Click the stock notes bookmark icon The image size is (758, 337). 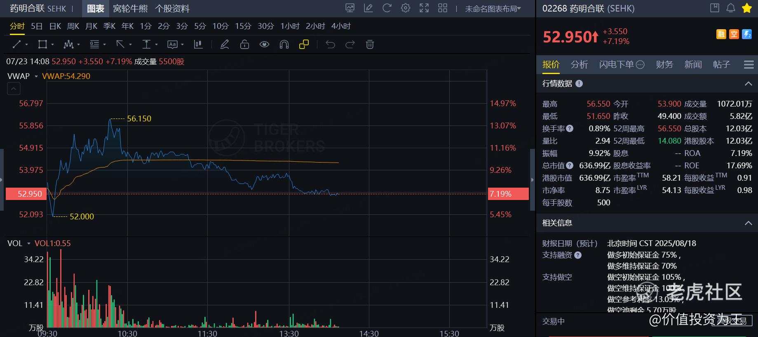pos(715,8)
